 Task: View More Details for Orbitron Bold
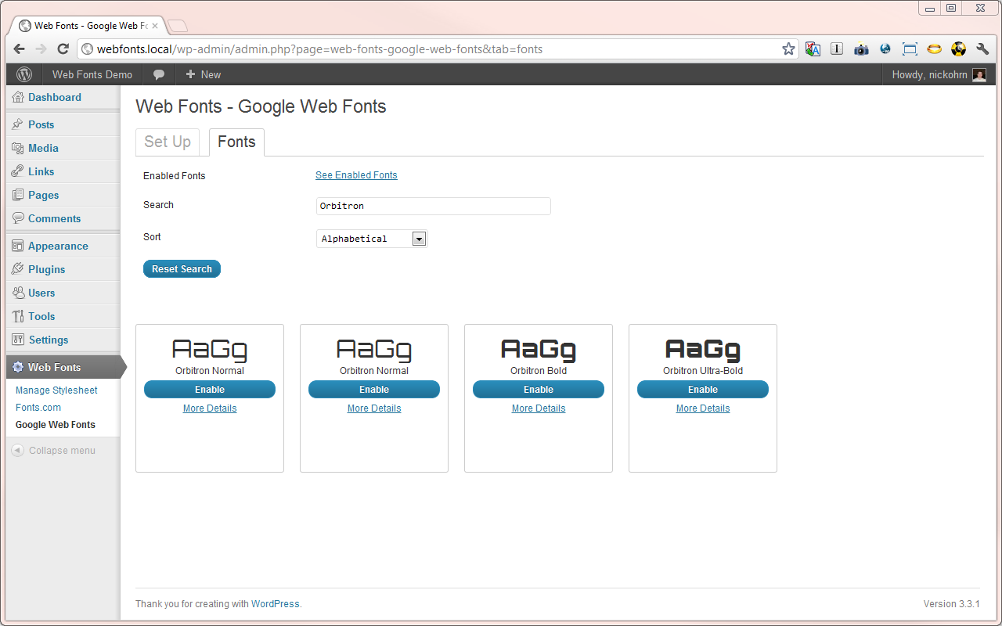(539, 408)
